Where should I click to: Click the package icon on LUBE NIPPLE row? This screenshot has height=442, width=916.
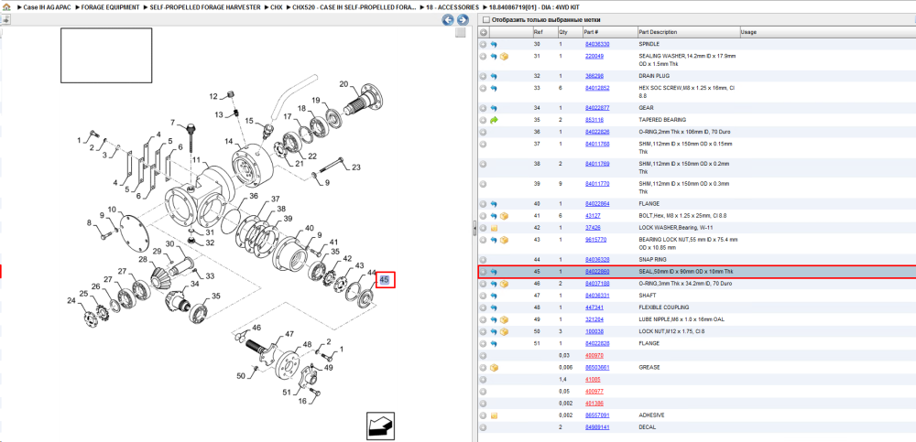tap(504, 319)
